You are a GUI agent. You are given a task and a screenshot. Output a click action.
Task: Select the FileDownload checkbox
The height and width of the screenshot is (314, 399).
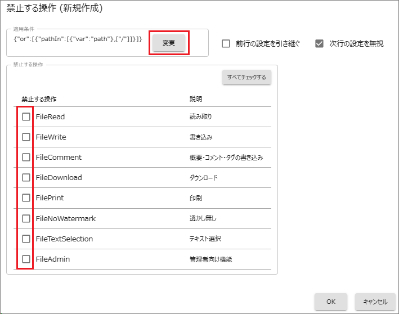26,177
